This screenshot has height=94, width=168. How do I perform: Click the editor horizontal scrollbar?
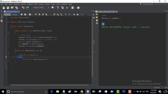tap(50, 85)
